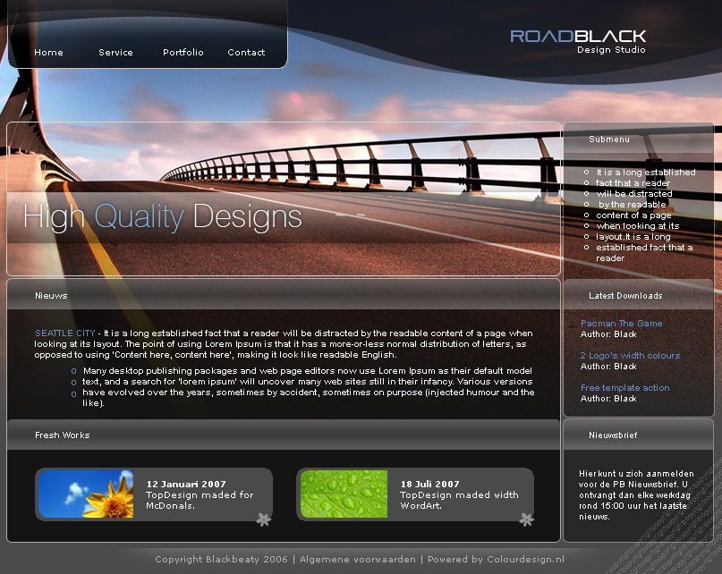722x574 pixels.
Task: Click 'layout.It is a long' submenu entry
Action: 633,237
